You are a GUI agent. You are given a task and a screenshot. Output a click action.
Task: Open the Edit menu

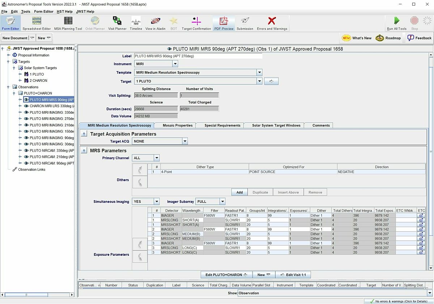pyautogui.click(x=14, y=12)
